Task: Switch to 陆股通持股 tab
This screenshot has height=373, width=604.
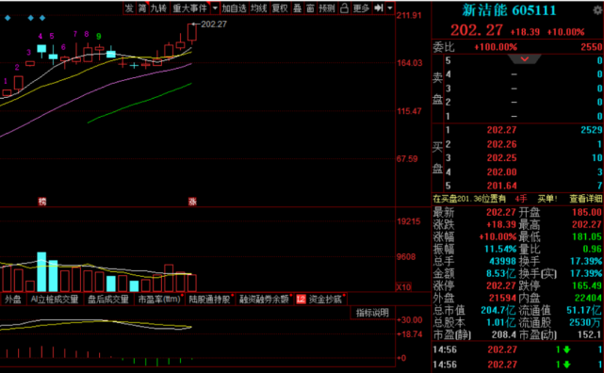Action: pos(210,300)
